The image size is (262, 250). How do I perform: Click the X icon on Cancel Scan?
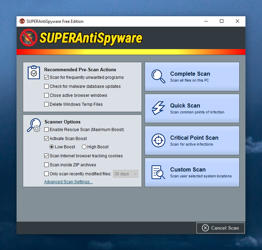(x=205, y=228)
